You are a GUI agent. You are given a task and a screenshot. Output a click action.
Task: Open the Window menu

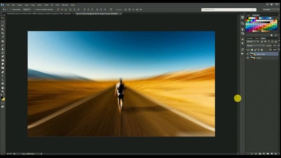coord(65,5)
